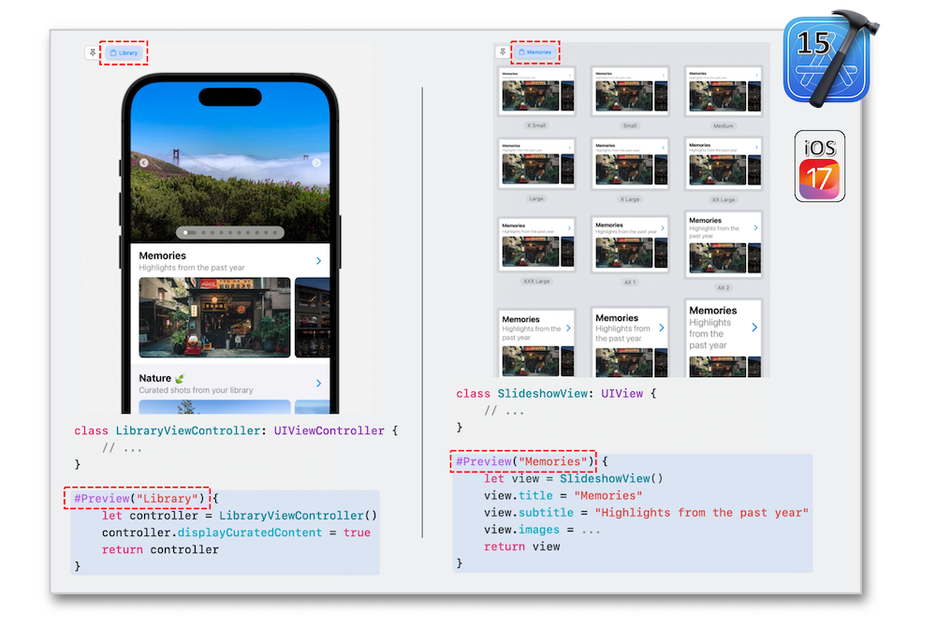The height and width of the screenshot is (627, 936).
Task: Select the XX Large variant preview
Action: (723, 164)
